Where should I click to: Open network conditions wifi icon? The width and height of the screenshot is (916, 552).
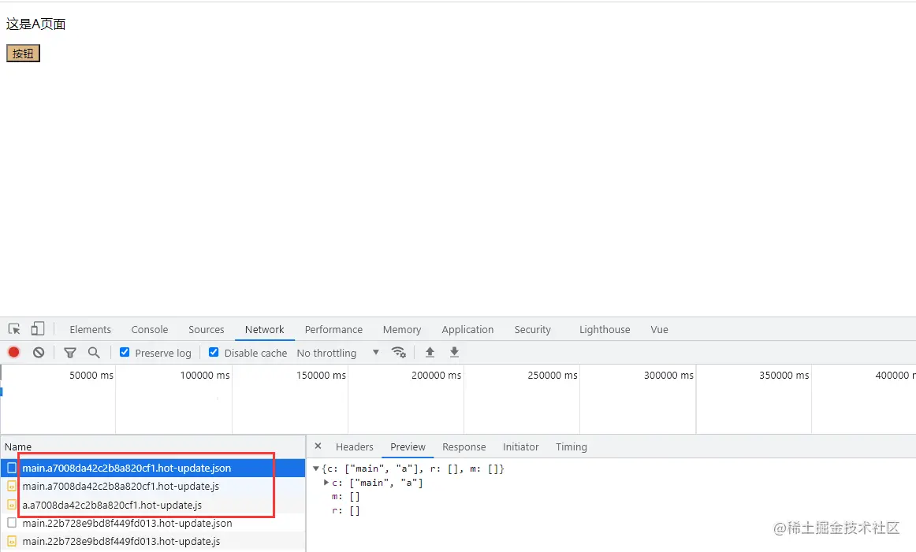point(398,353)
